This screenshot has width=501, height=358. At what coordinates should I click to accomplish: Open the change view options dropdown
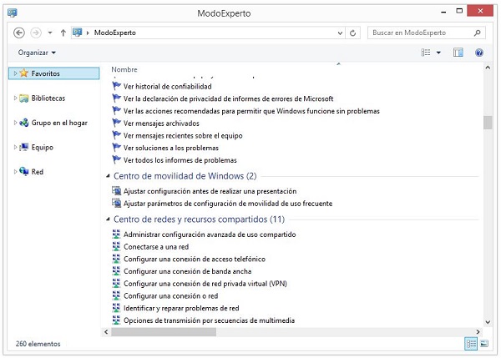tap(439, 53)
